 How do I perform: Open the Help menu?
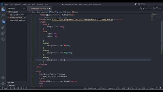(x=47, y=5)
